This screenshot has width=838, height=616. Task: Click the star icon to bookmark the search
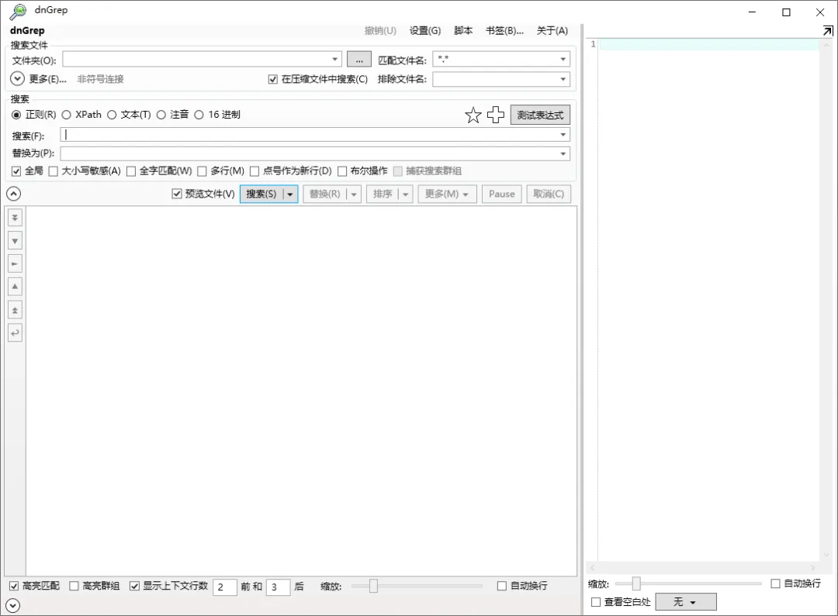473,115
